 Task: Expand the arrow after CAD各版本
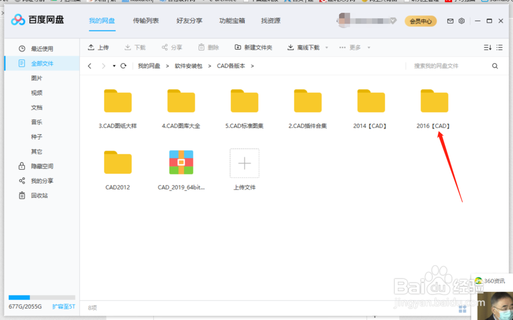252,66
